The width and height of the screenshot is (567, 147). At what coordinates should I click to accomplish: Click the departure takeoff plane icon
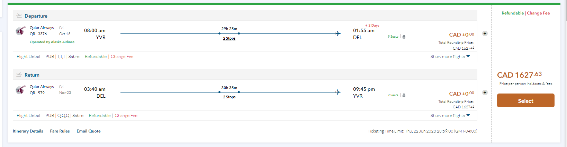coord(19,16)
